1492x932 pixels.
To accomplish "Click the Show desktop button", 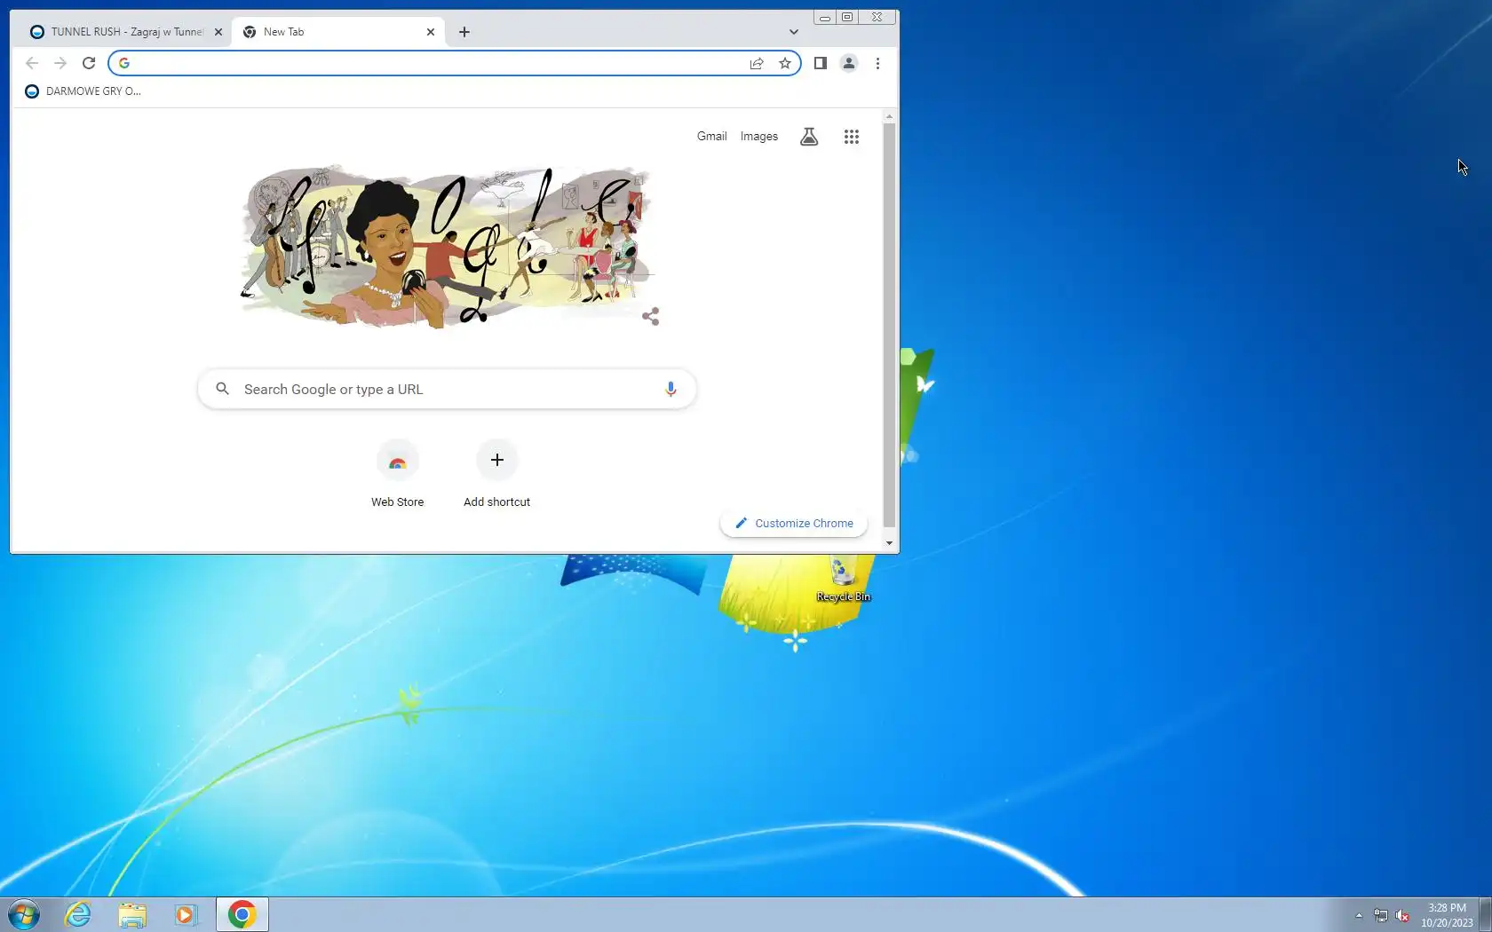I will coord(1485,915).
